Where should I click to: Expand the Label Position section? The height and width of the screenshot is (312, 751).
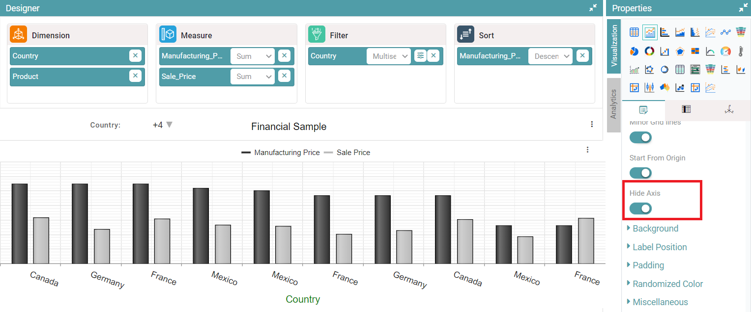[660, 247]
